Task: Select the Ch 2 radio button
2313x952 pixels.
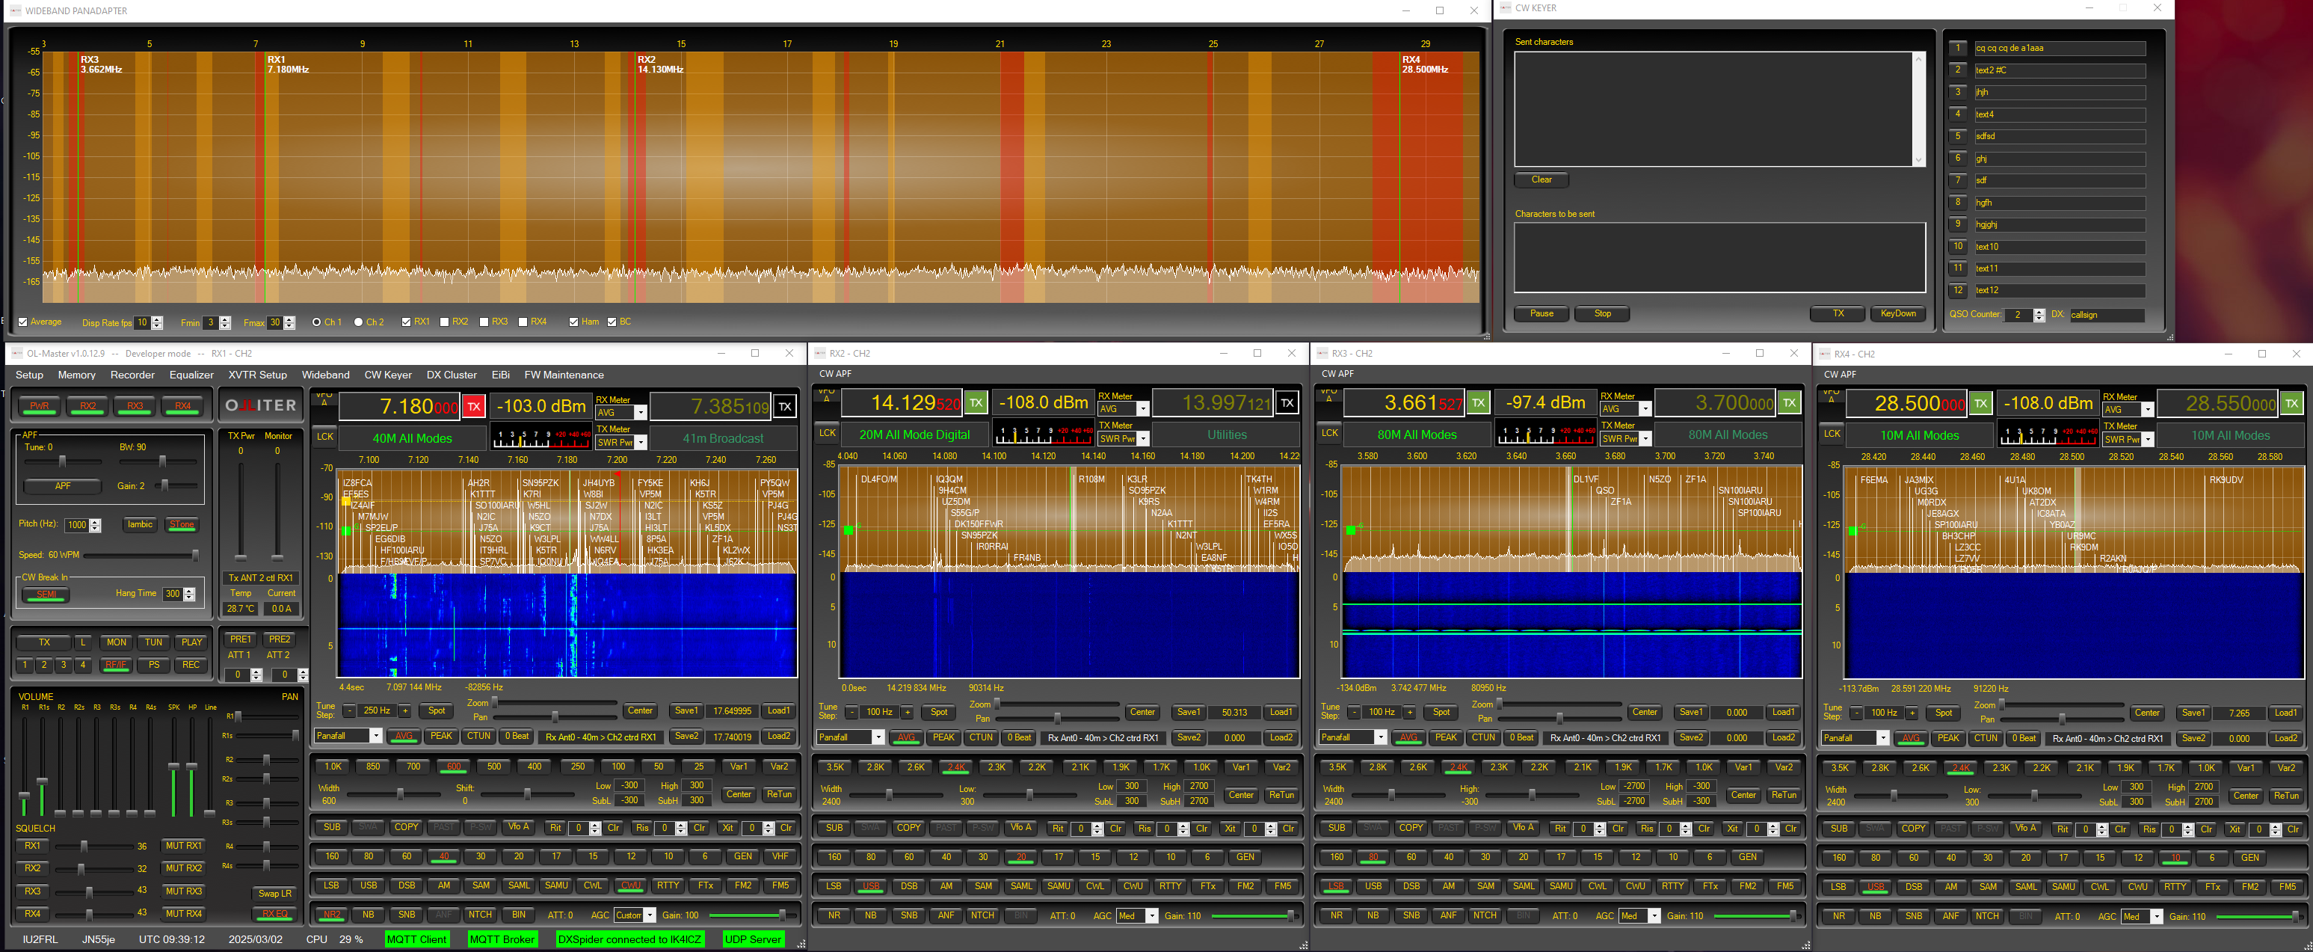Action: click(358, 321)
